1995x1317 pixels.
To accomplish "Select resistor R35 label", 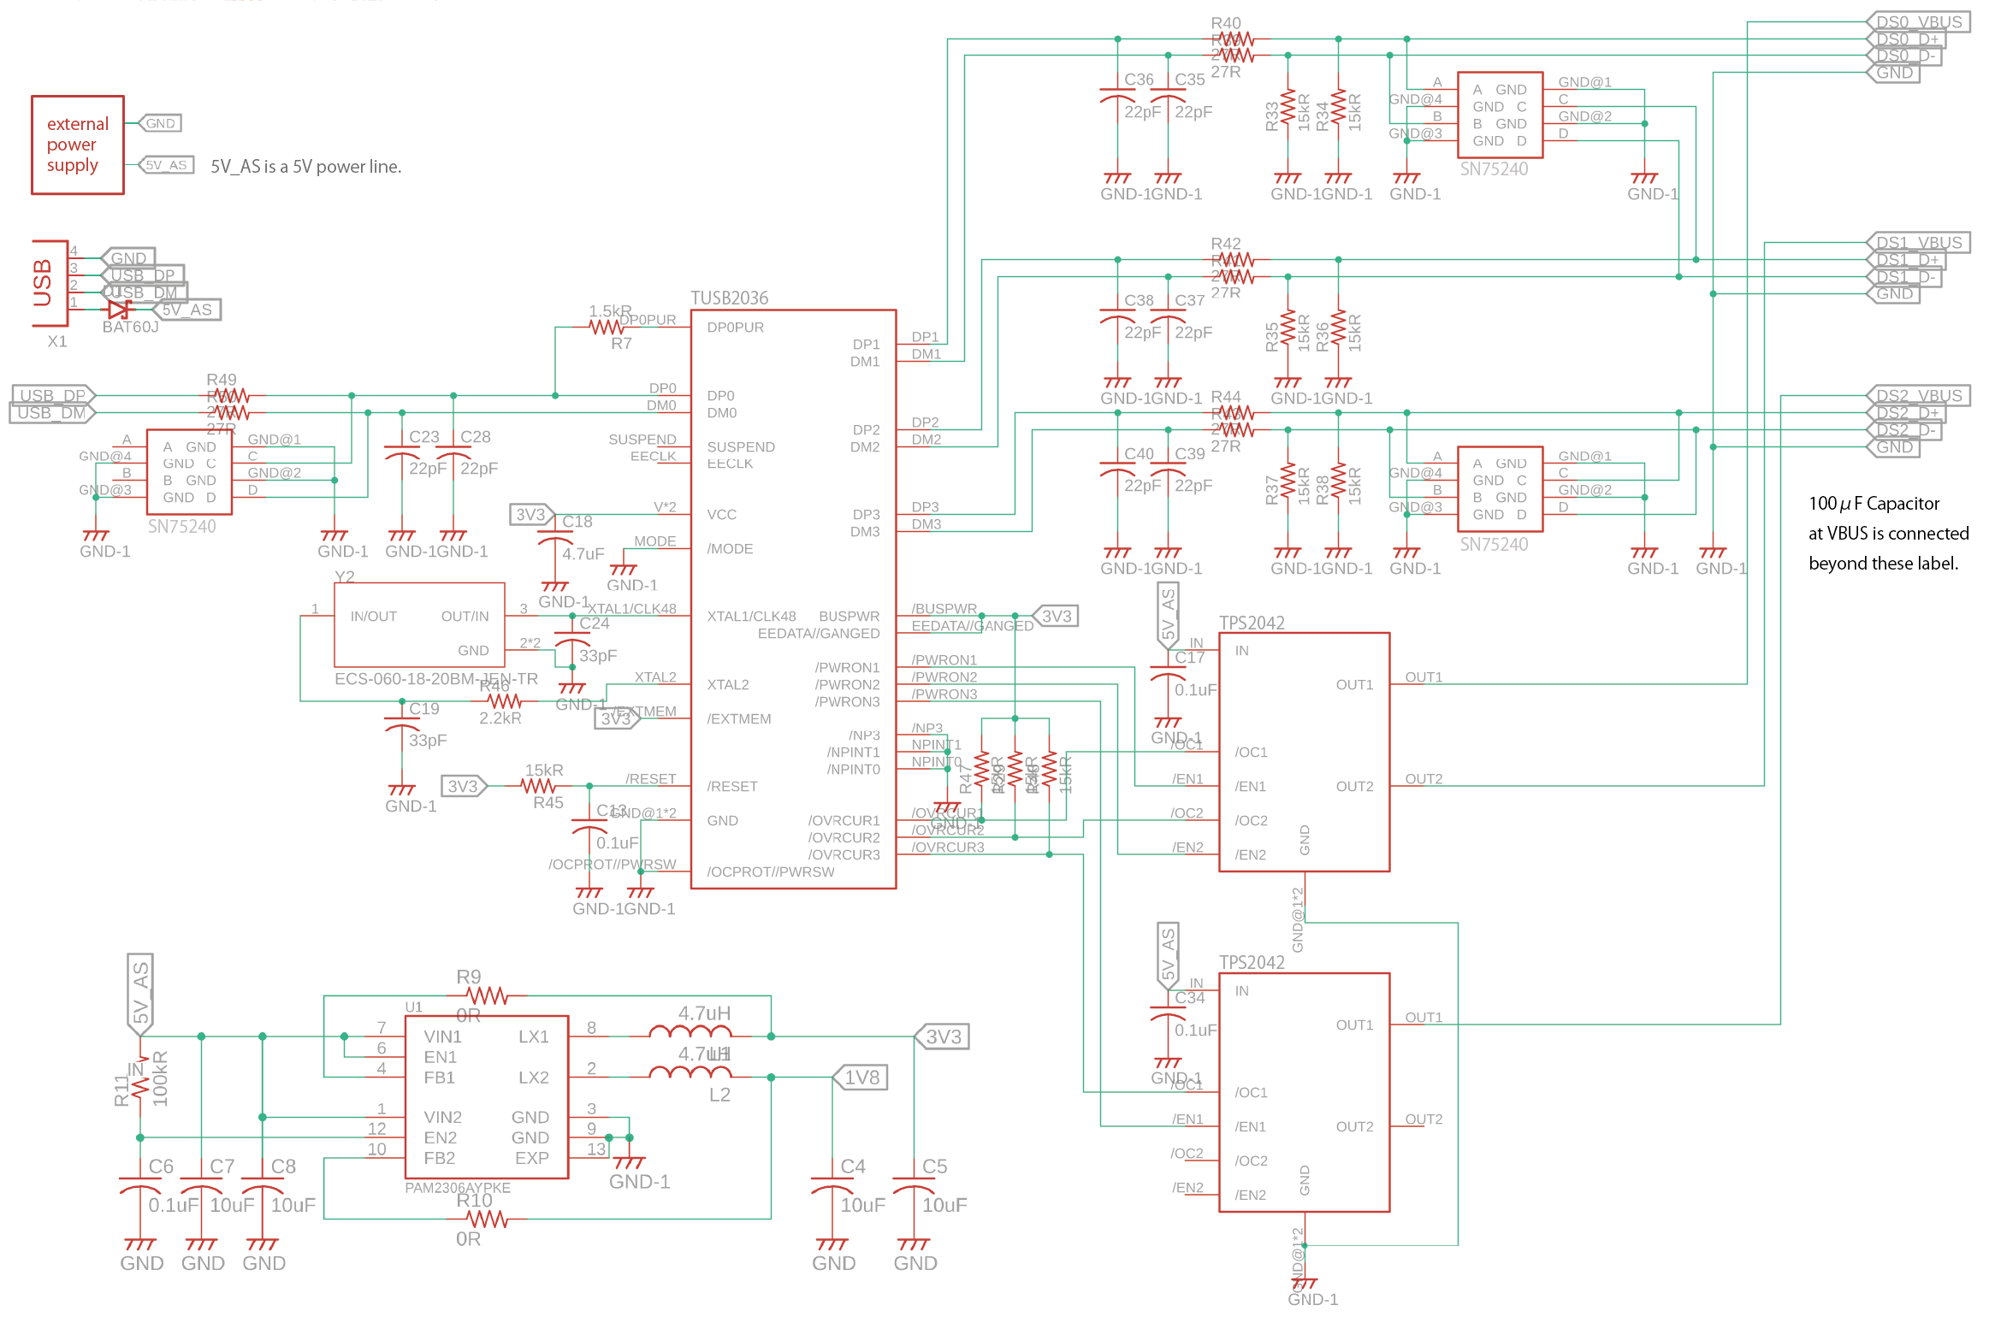I will (x=1272, y=336).
